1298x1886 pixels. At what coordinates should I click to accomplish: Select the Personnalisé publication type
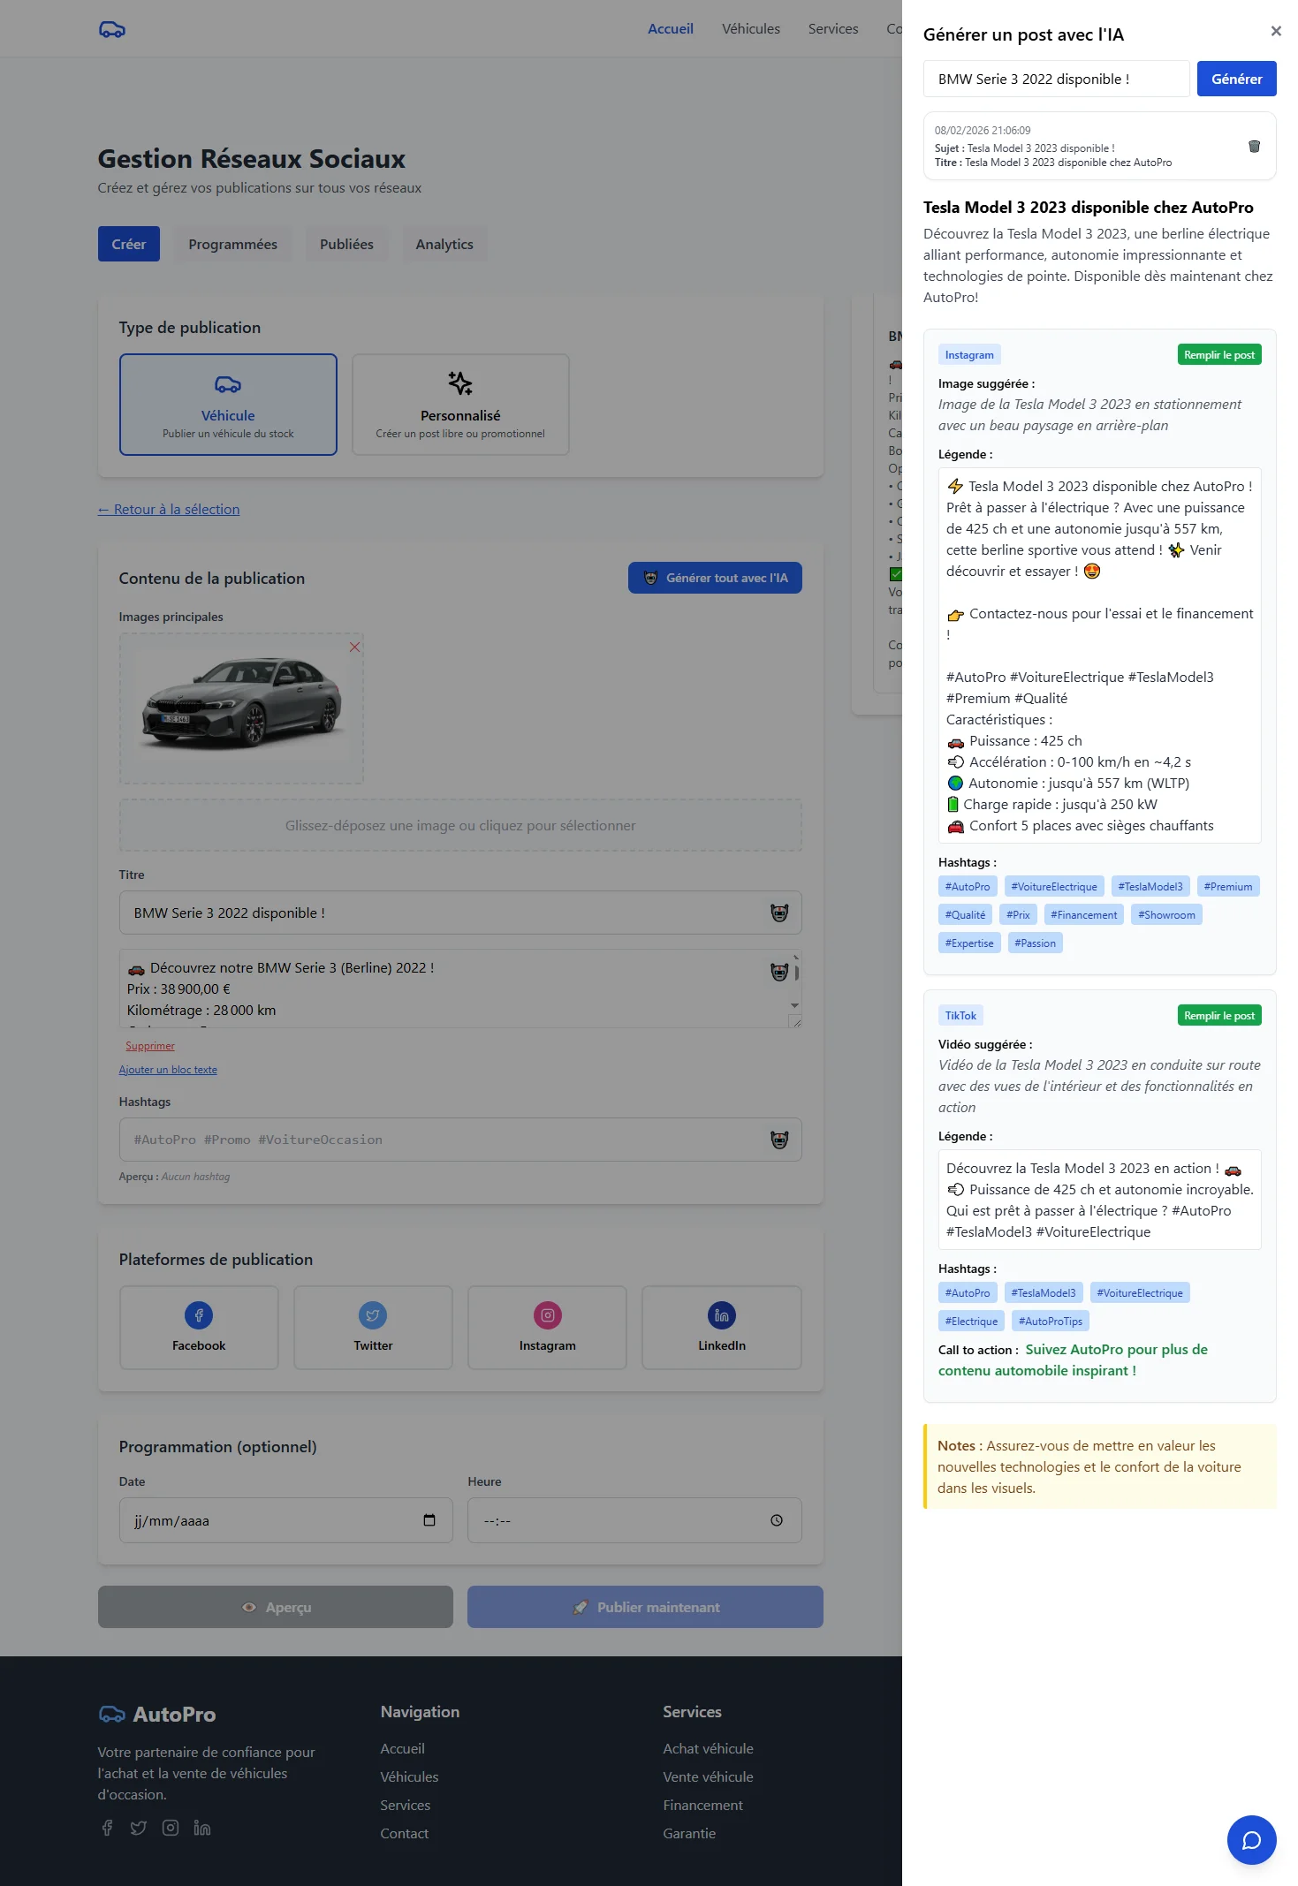[x=460, y=405]
